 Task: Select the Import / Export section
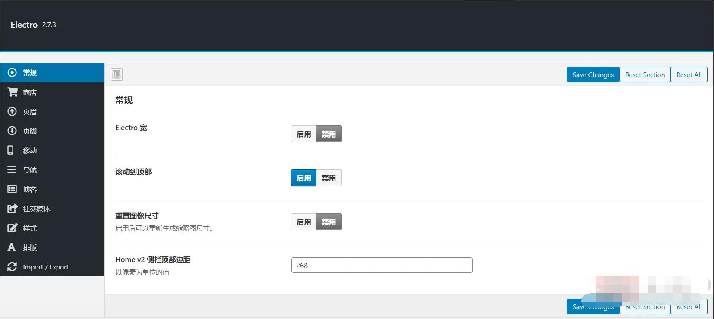pos(52,267)
